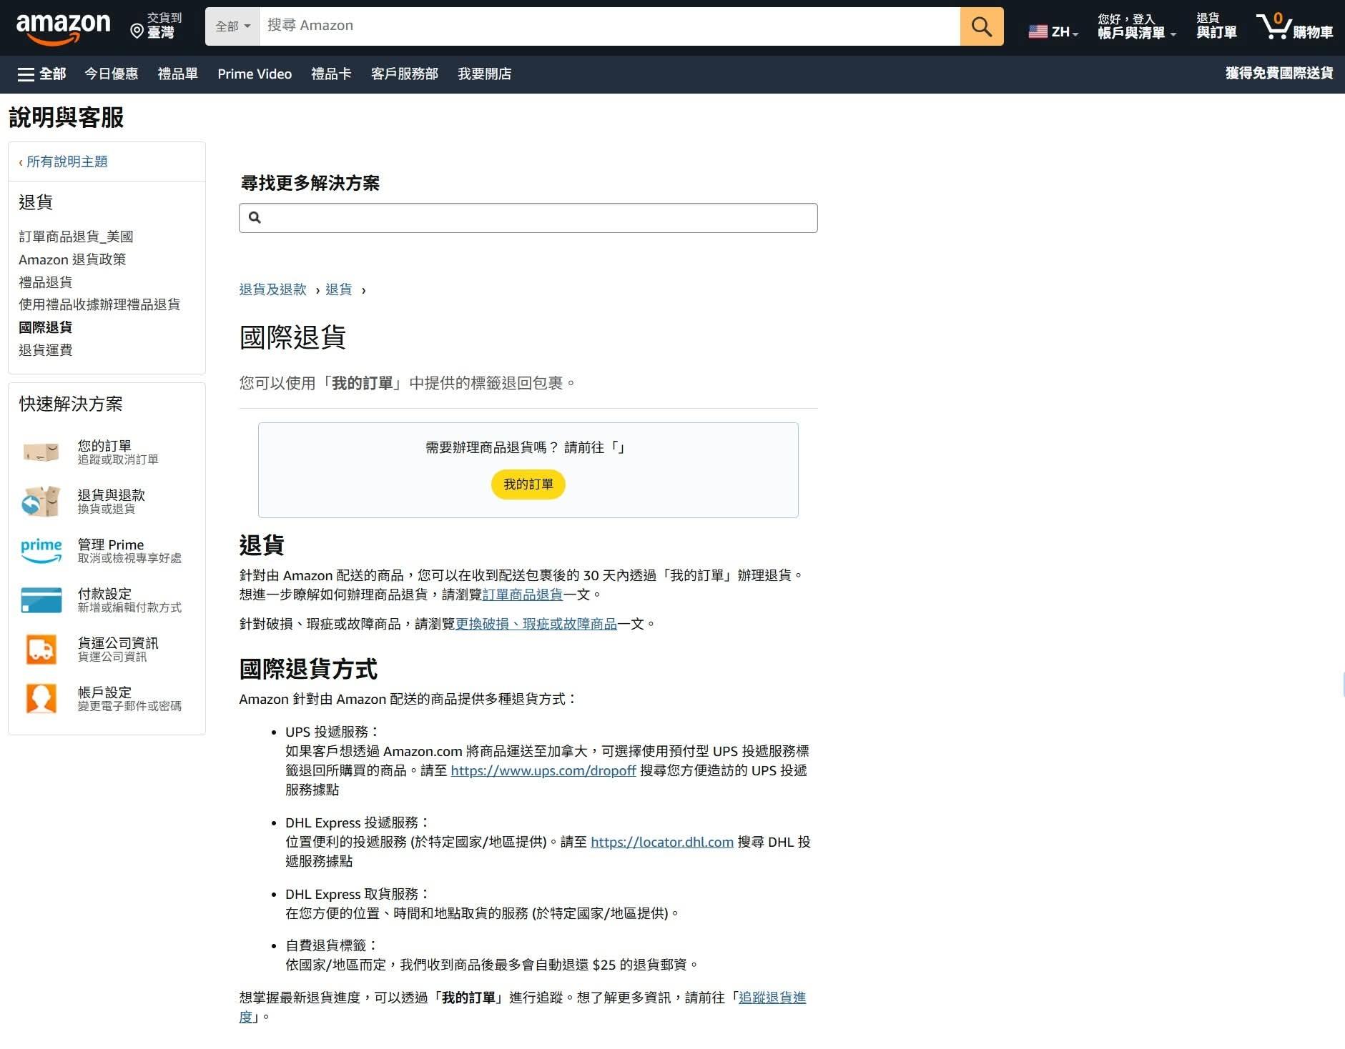Open 禮品單 in the nav bar
The width and height of the screenshot is (1345, 1049).
click(x=177, y=74)
